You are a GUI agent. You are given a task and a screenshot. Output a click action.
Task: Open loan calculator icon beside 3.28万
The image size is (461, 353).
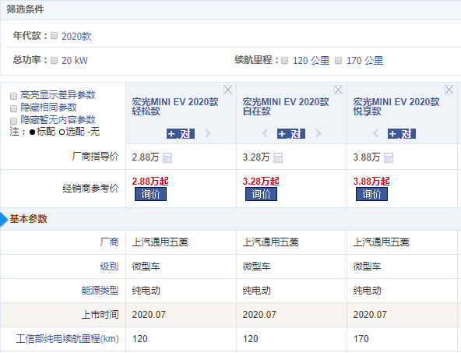pyautogui.click(x=278, y=157)
